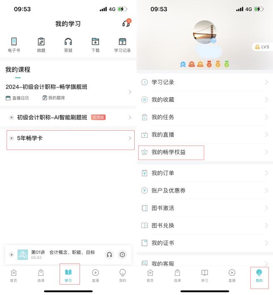Open 我的收藏 favorites entry
273x295 pixels.
tap(205, 99)
